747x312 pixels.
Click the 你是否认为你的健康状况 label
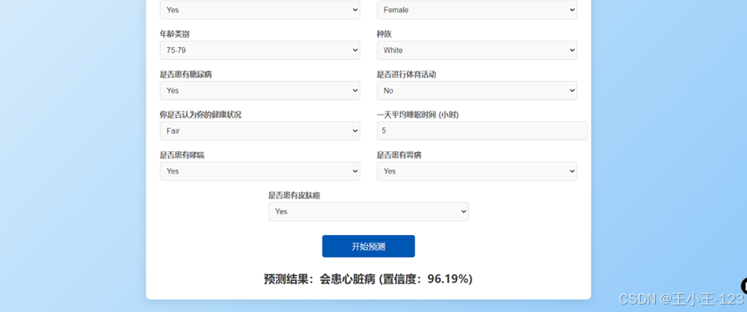click(200, 115)
